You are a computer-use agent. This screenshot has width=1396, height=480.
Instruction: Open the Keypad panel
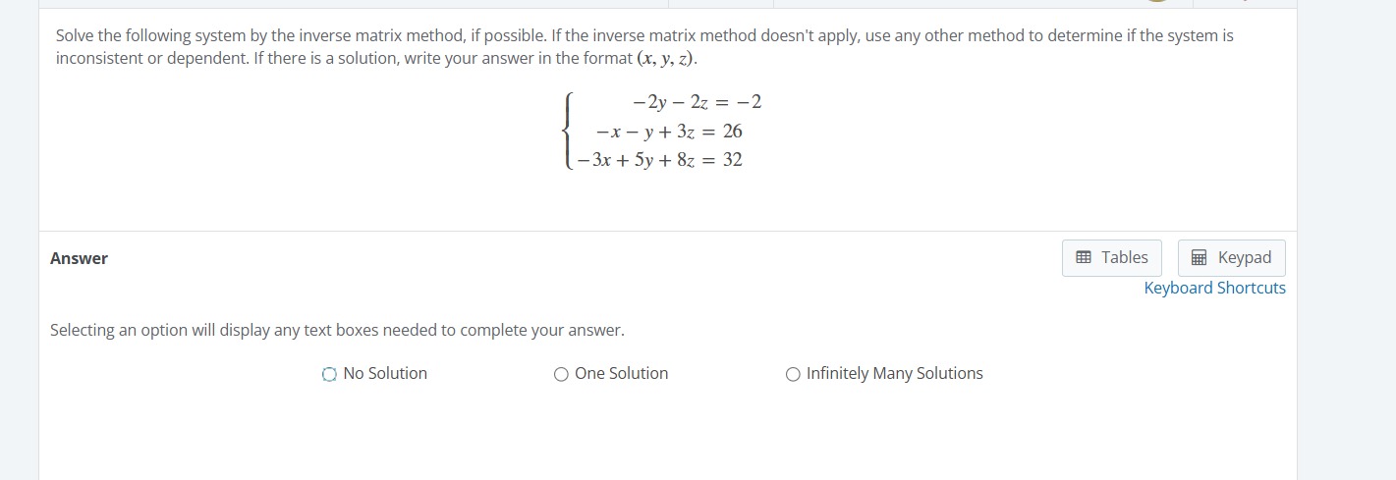[1231, 258]
